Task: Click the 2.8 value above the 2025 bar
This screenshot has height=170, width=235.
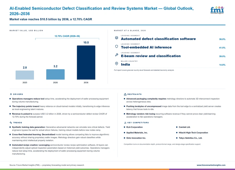Action: pyautogui.click(x=25, y=68)
